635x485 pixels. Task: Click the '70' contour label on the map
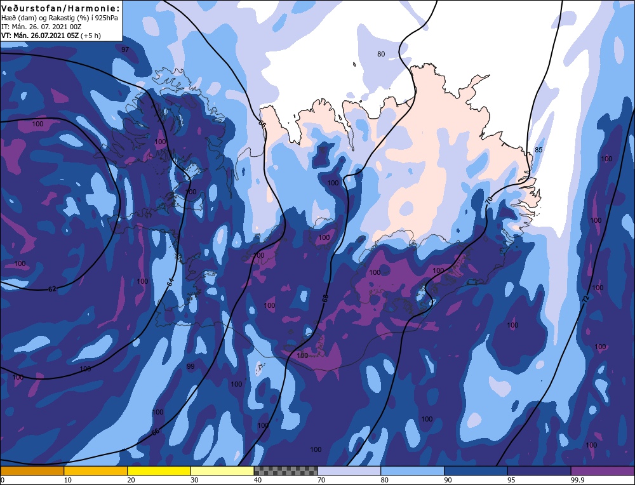pyautogui.click(x=489, y=199)
